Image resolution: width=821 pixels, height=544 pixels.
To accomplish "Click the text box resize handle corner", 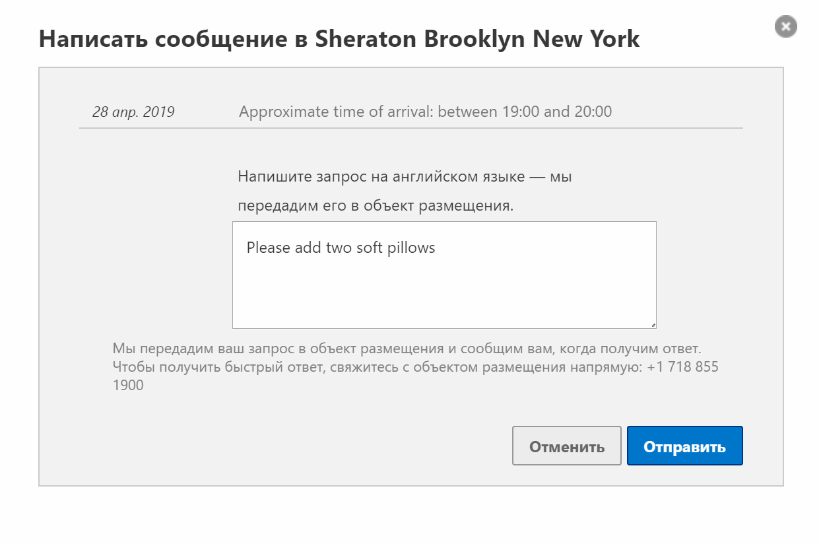I will [x=653, y=325].
